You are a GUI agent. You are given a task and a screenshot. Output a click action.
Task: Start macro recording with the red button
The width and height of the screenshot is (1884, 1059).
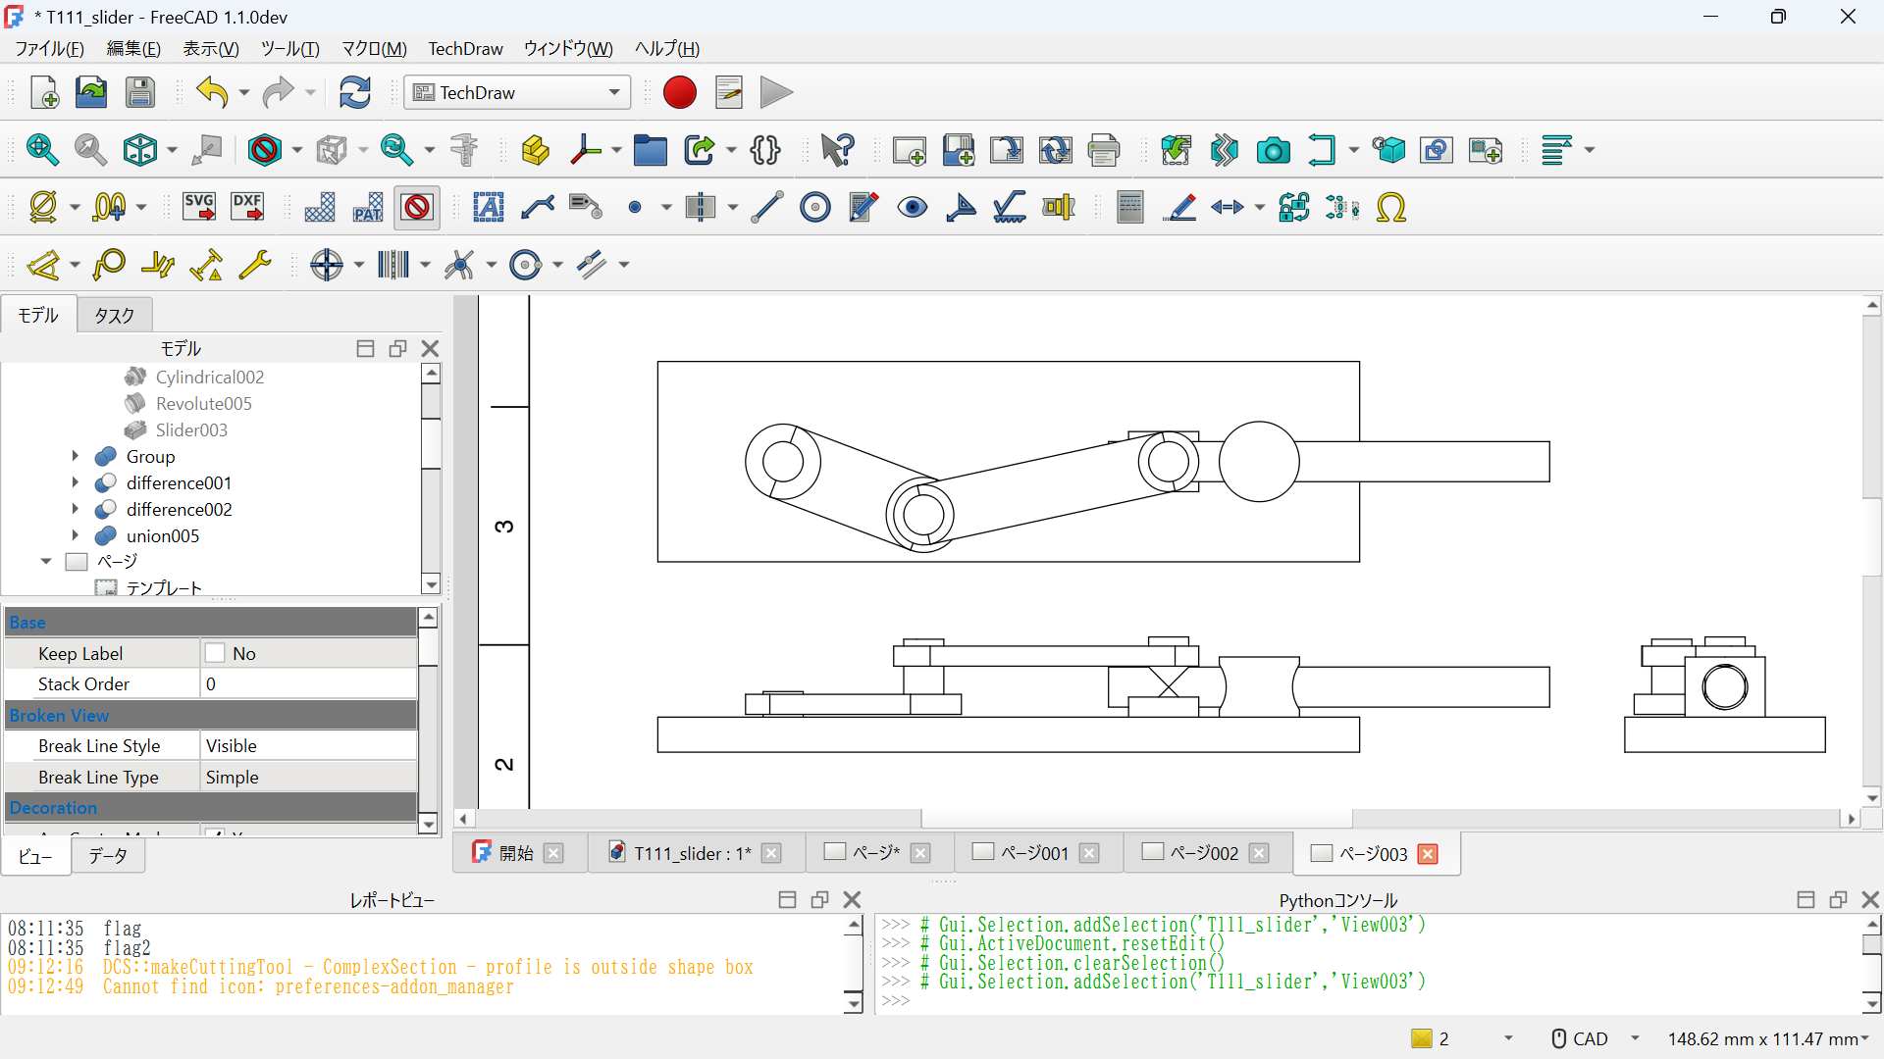tap(679, 92)
